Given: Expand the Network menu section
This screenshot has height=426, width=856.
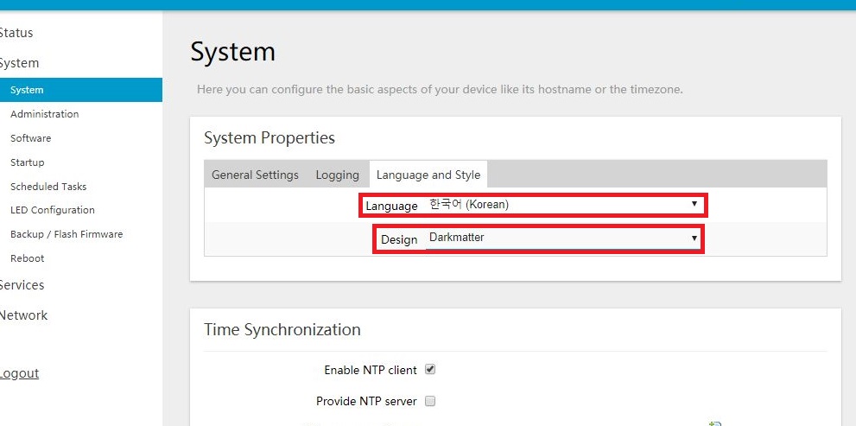Looking at the screenshot, I should [23, 315].
